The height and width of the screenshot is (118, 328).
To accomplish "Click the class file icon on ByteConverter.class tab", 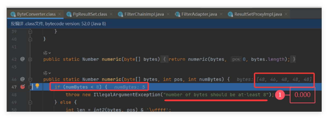I will [13, 14].
